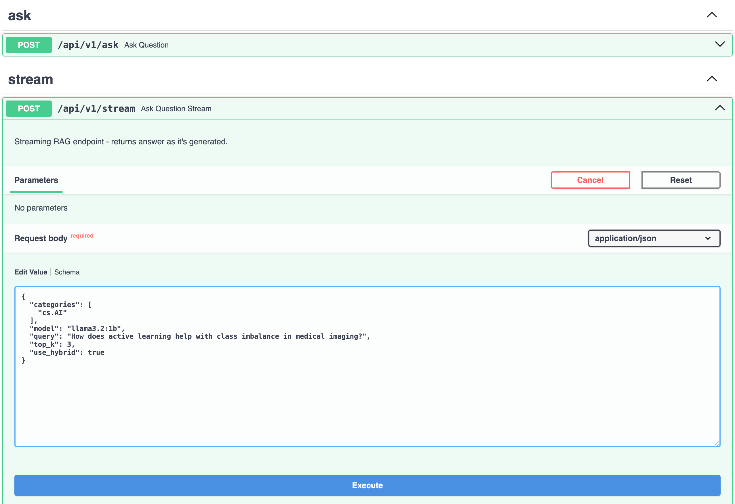Screen dimensions: 735x504
Task: Click the green POST badge for ask
Action: click(x=28, y=45)
